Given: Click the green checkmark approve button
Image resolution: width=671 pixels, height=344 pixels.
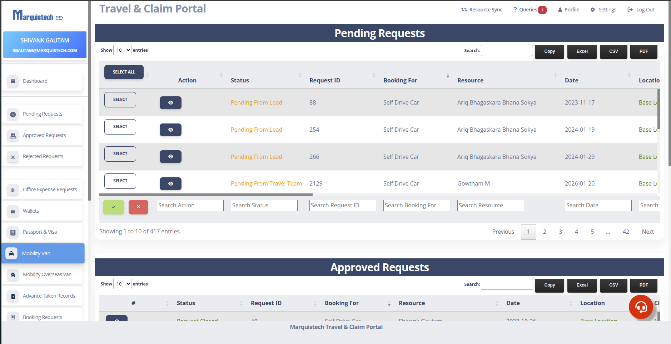Looking at the screenshot, I should 114,207.
